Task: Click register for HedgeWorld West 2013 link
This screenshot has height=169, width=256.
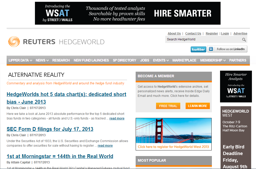Action: coord(173,147)
